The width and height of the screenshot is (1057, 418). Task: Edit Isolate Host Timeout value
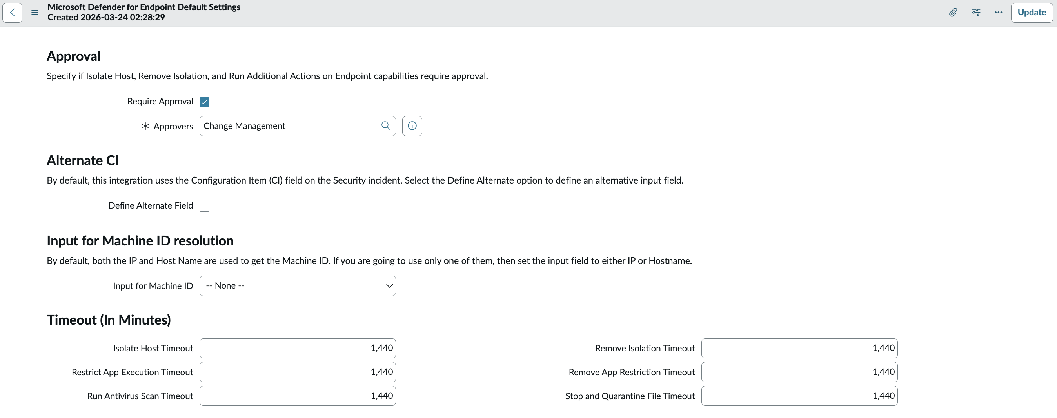tap(298, 348)
